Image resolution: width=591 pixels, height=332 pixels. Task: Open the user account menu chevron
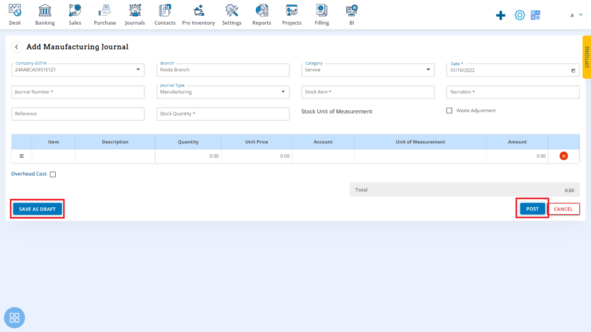tap(581, 14)
